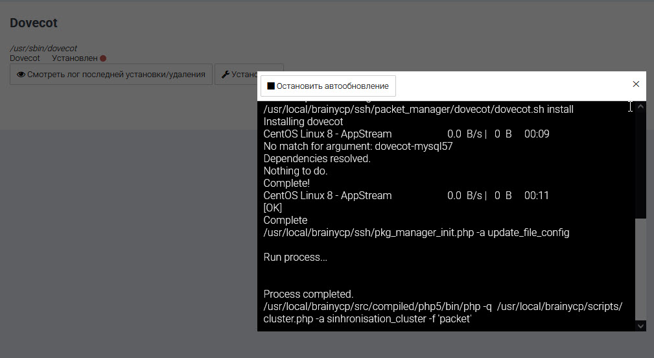Open Смотреть лог последней установки/удаления

click(111, 75)
